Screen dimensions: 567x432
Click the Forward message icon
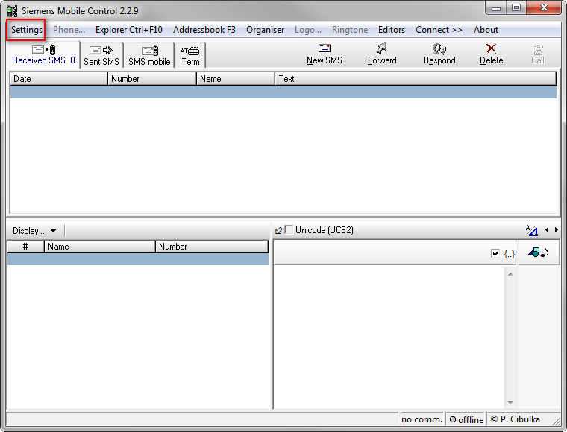tap(382, 49)
